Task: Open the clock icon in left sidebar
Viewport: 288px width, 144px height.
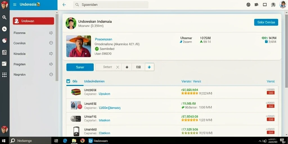Action: (x=4, y=29)
